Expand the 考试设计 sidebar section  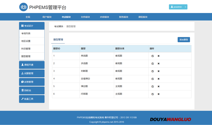point(32,26)
